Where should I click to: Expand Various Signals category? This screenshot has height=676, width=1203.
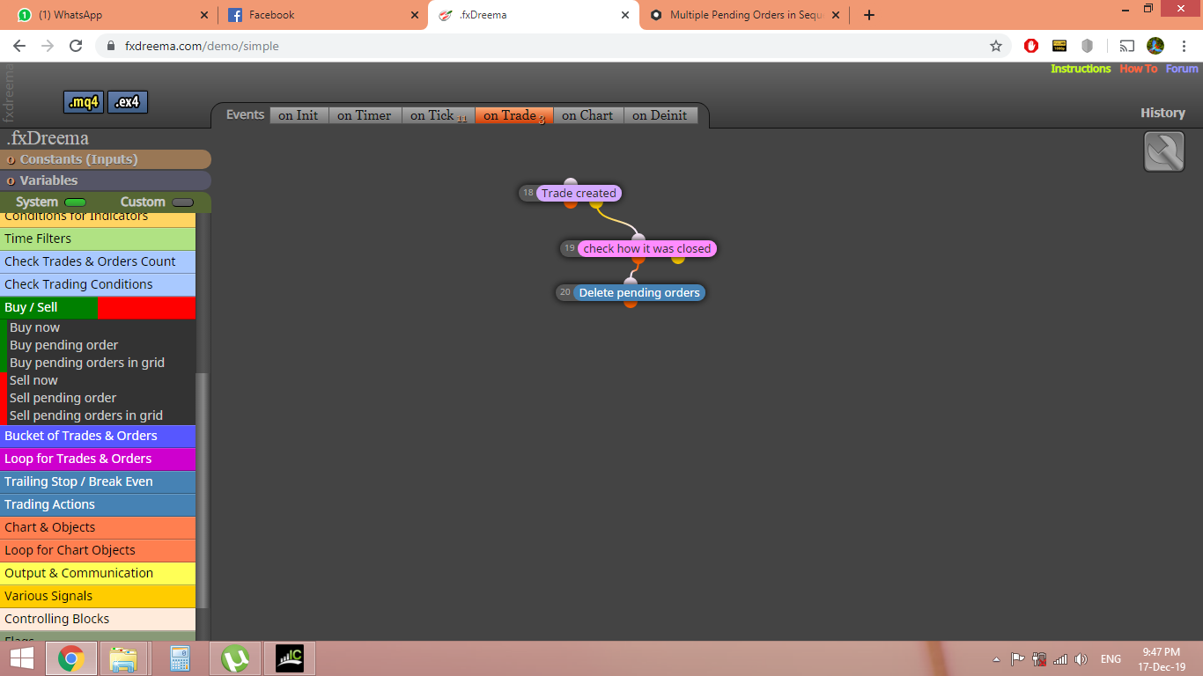pos(98,596)
